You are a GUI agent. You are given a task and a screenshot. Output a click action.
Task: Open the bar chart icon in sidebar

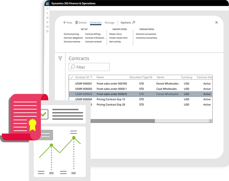click(47, 18)
